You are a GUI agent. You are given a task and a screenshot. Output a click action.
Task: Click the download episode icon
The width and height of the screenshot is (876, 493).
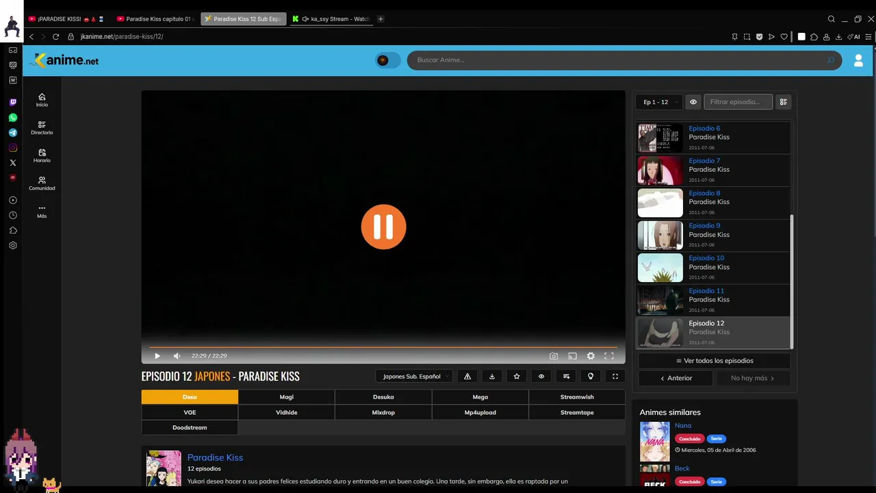[x=492, y=376]
